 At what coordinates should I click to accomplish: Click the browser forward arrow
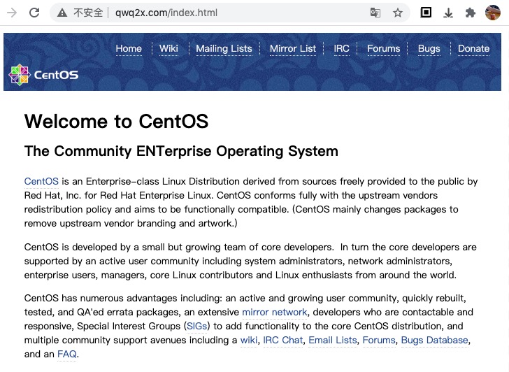pyautogui.click(x=12, y=13)
